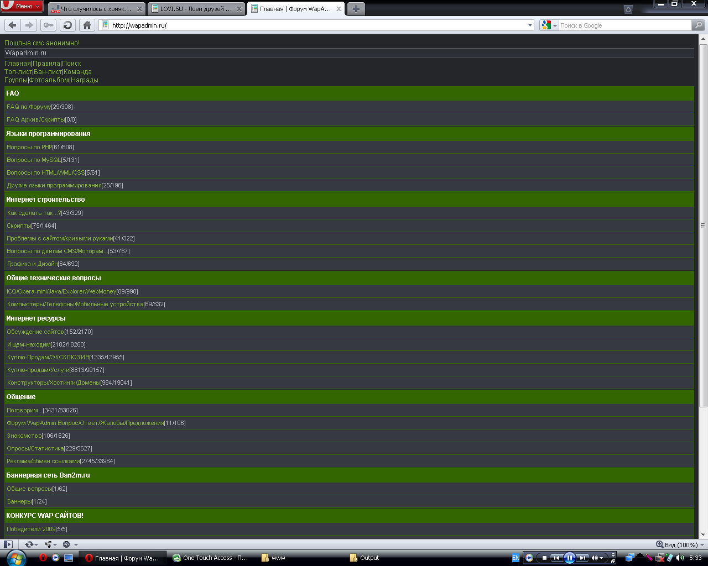708x566 pixels.
Task: Stop playback in the media player toolbar
Action: tap(544, 558)
